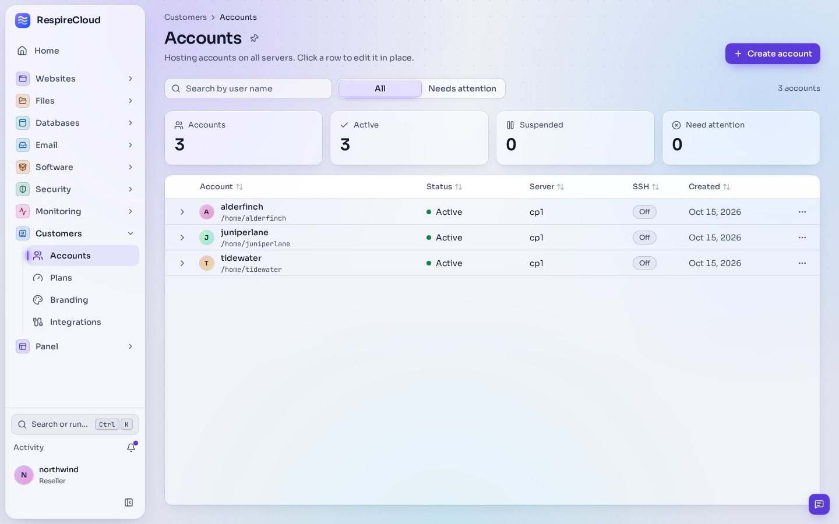
Task: Click the Websites sidebar icon
Action: coord(23,79)
